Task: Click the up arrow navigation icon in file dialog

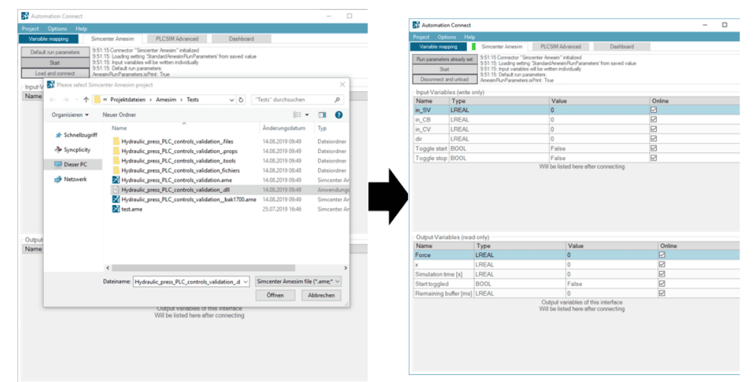Action: coord(86,100)
